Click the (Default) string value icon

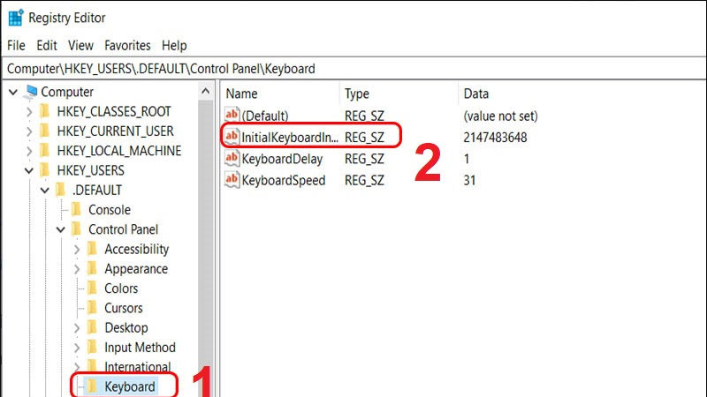(232, 116)
